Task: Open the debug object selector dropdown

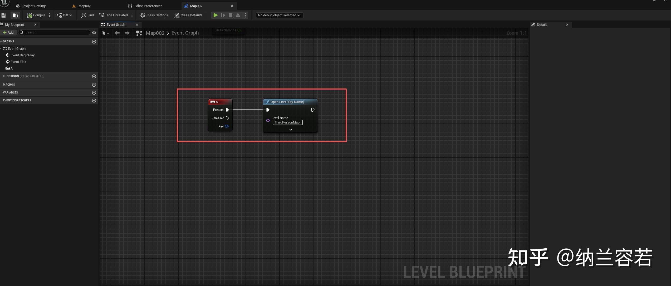Action: [279, 15]
